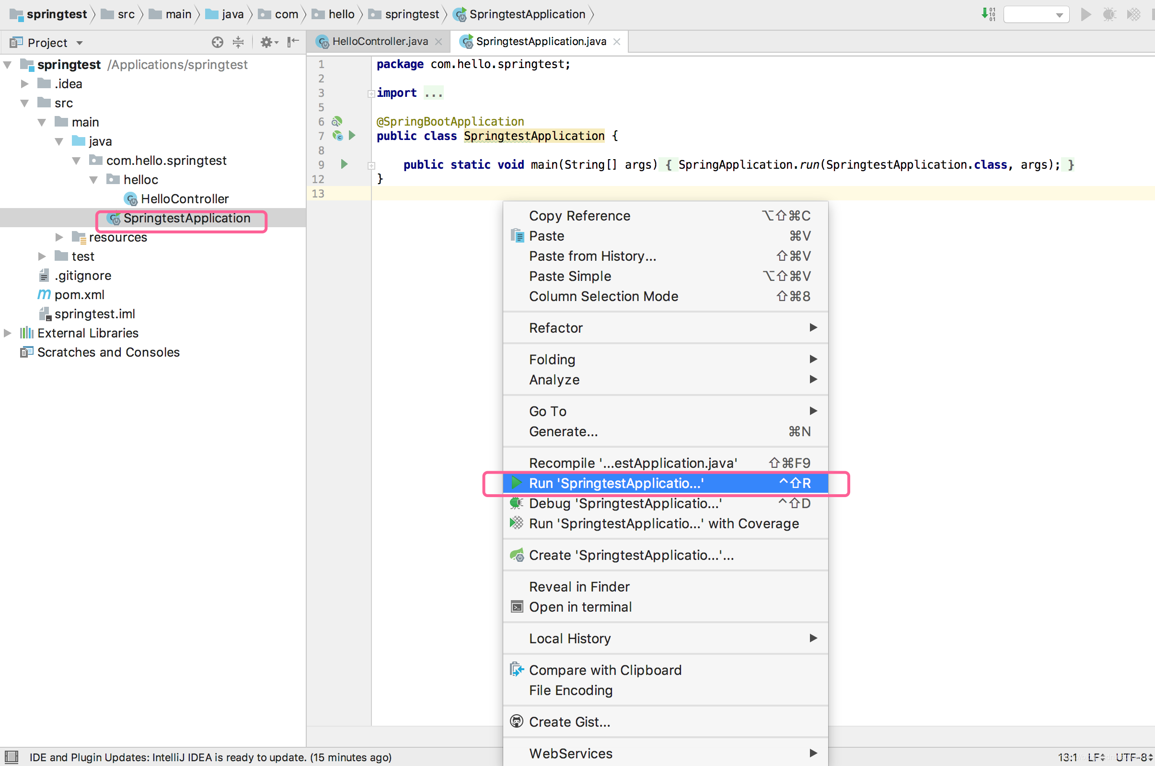Open the Refactor submenu
Screen dimensions: 1155x766
coord(666,328)
